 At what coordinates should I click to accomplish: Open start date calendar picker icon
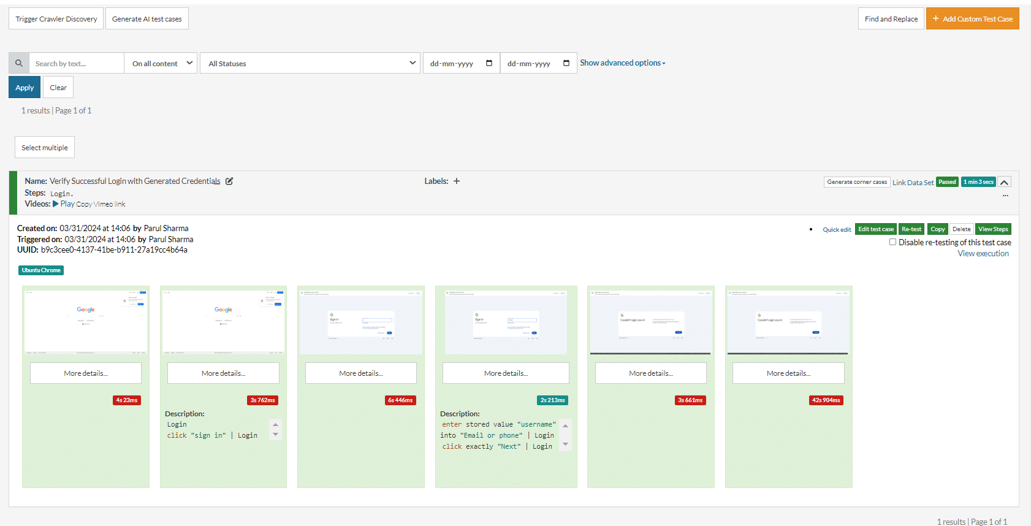click(x=489, y=63)
